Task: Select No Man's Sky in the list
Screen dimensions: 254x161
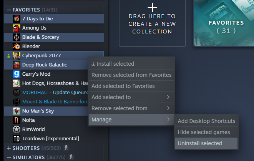Action: click(46, 111)
